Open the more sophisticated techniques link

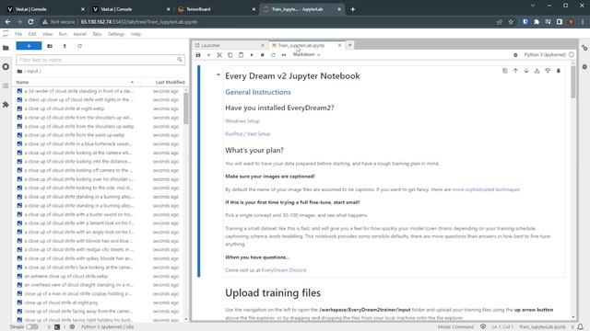pos(486,189)
